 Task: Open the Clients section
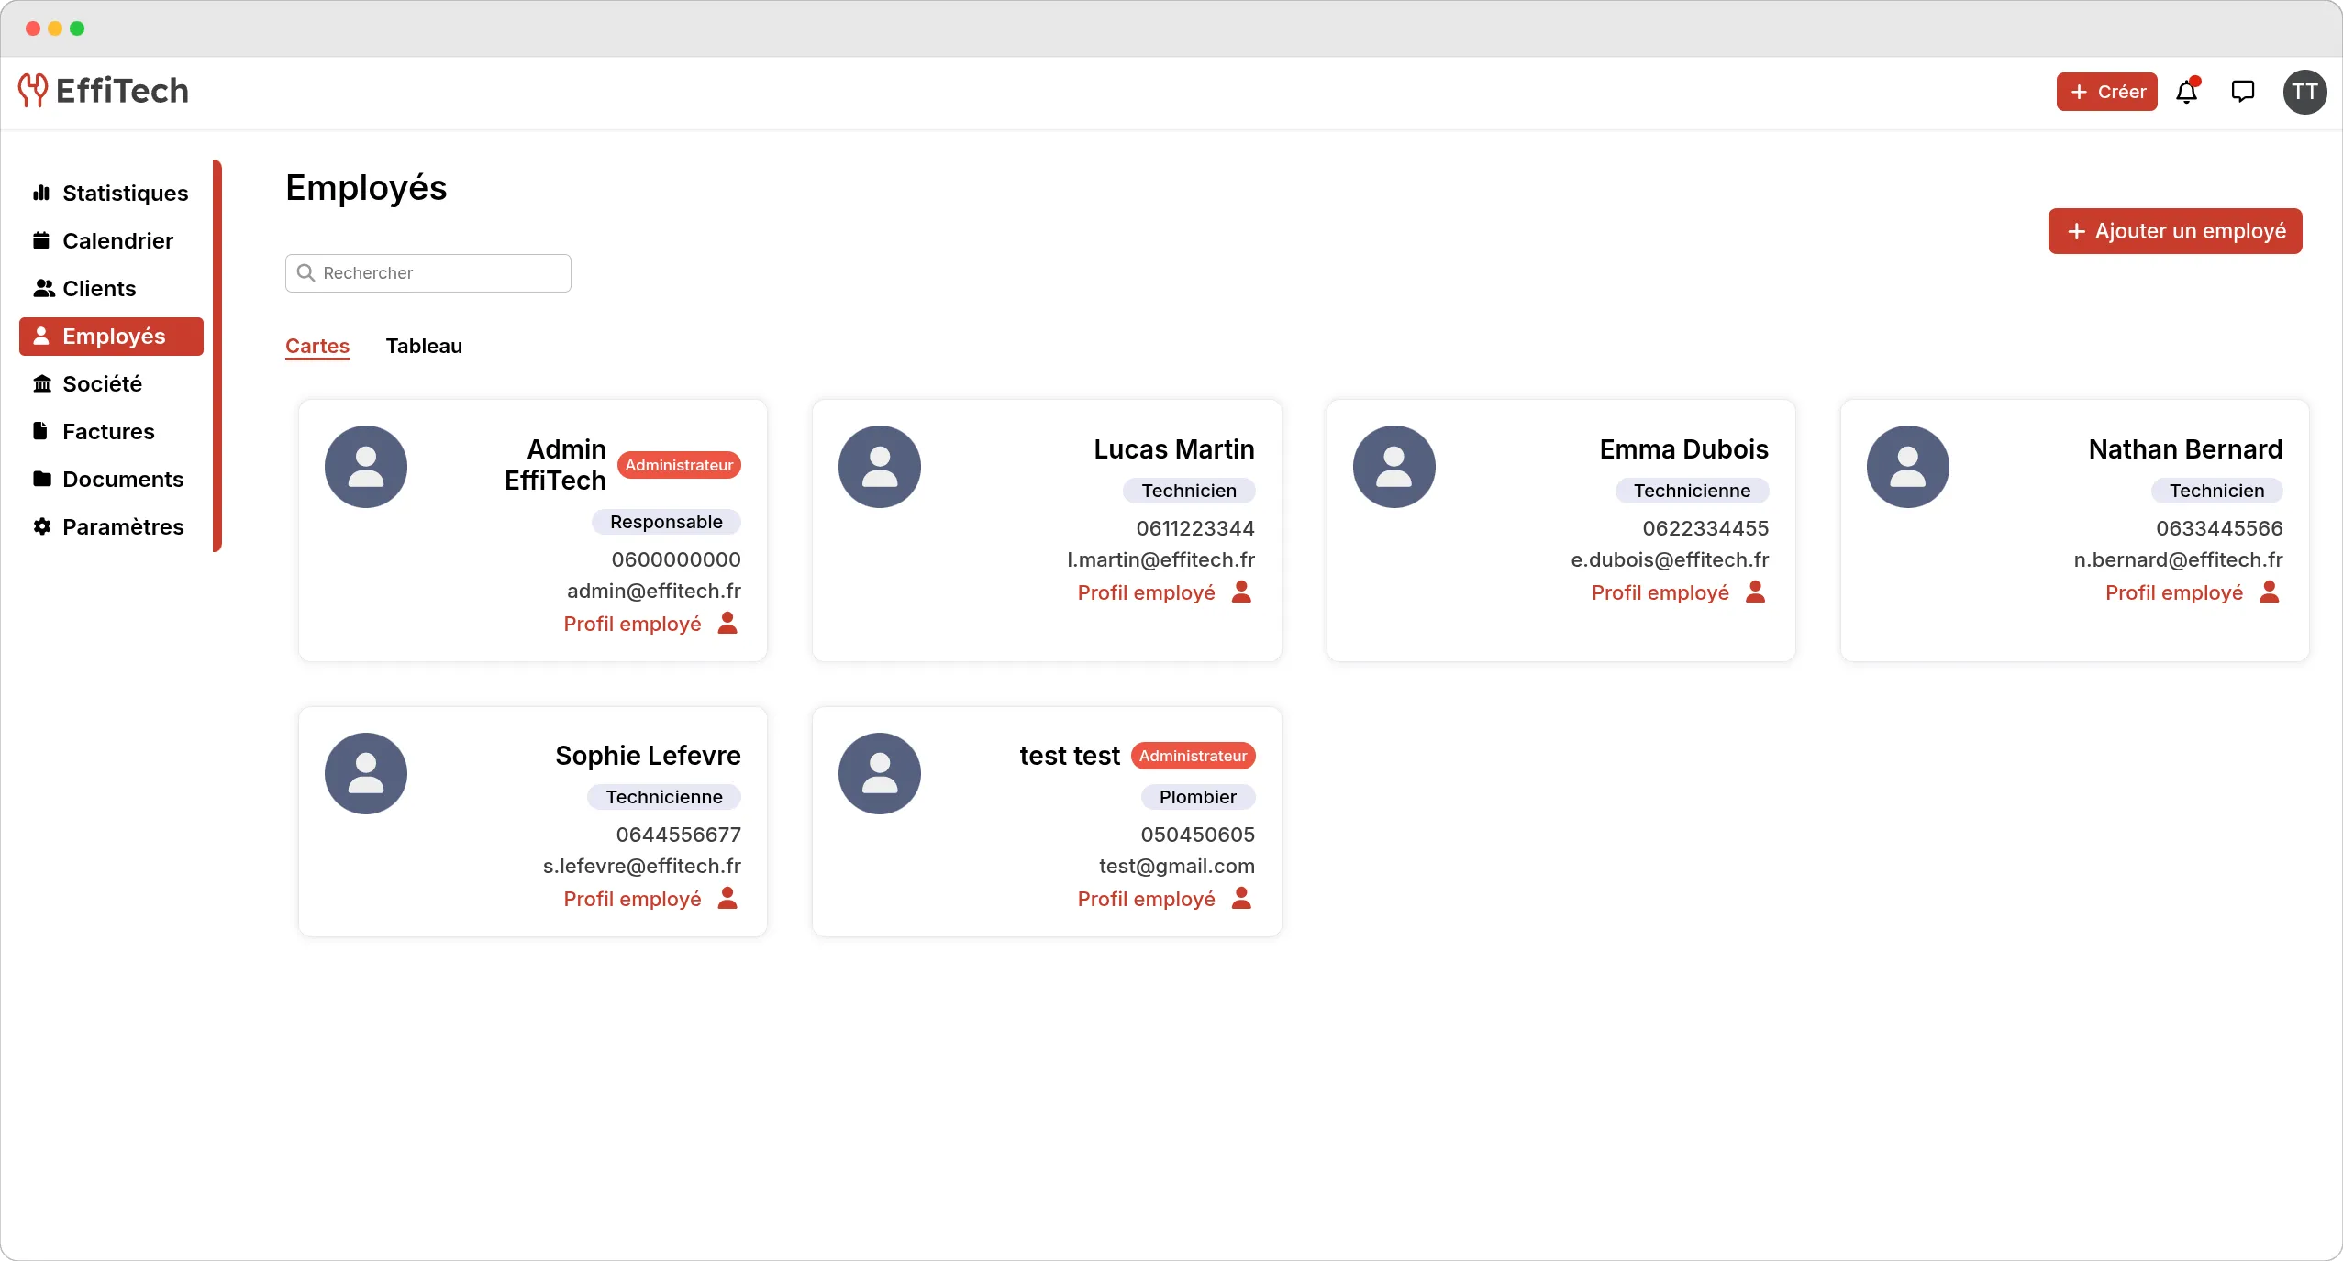pyautogui.click(x=98, y=288)
